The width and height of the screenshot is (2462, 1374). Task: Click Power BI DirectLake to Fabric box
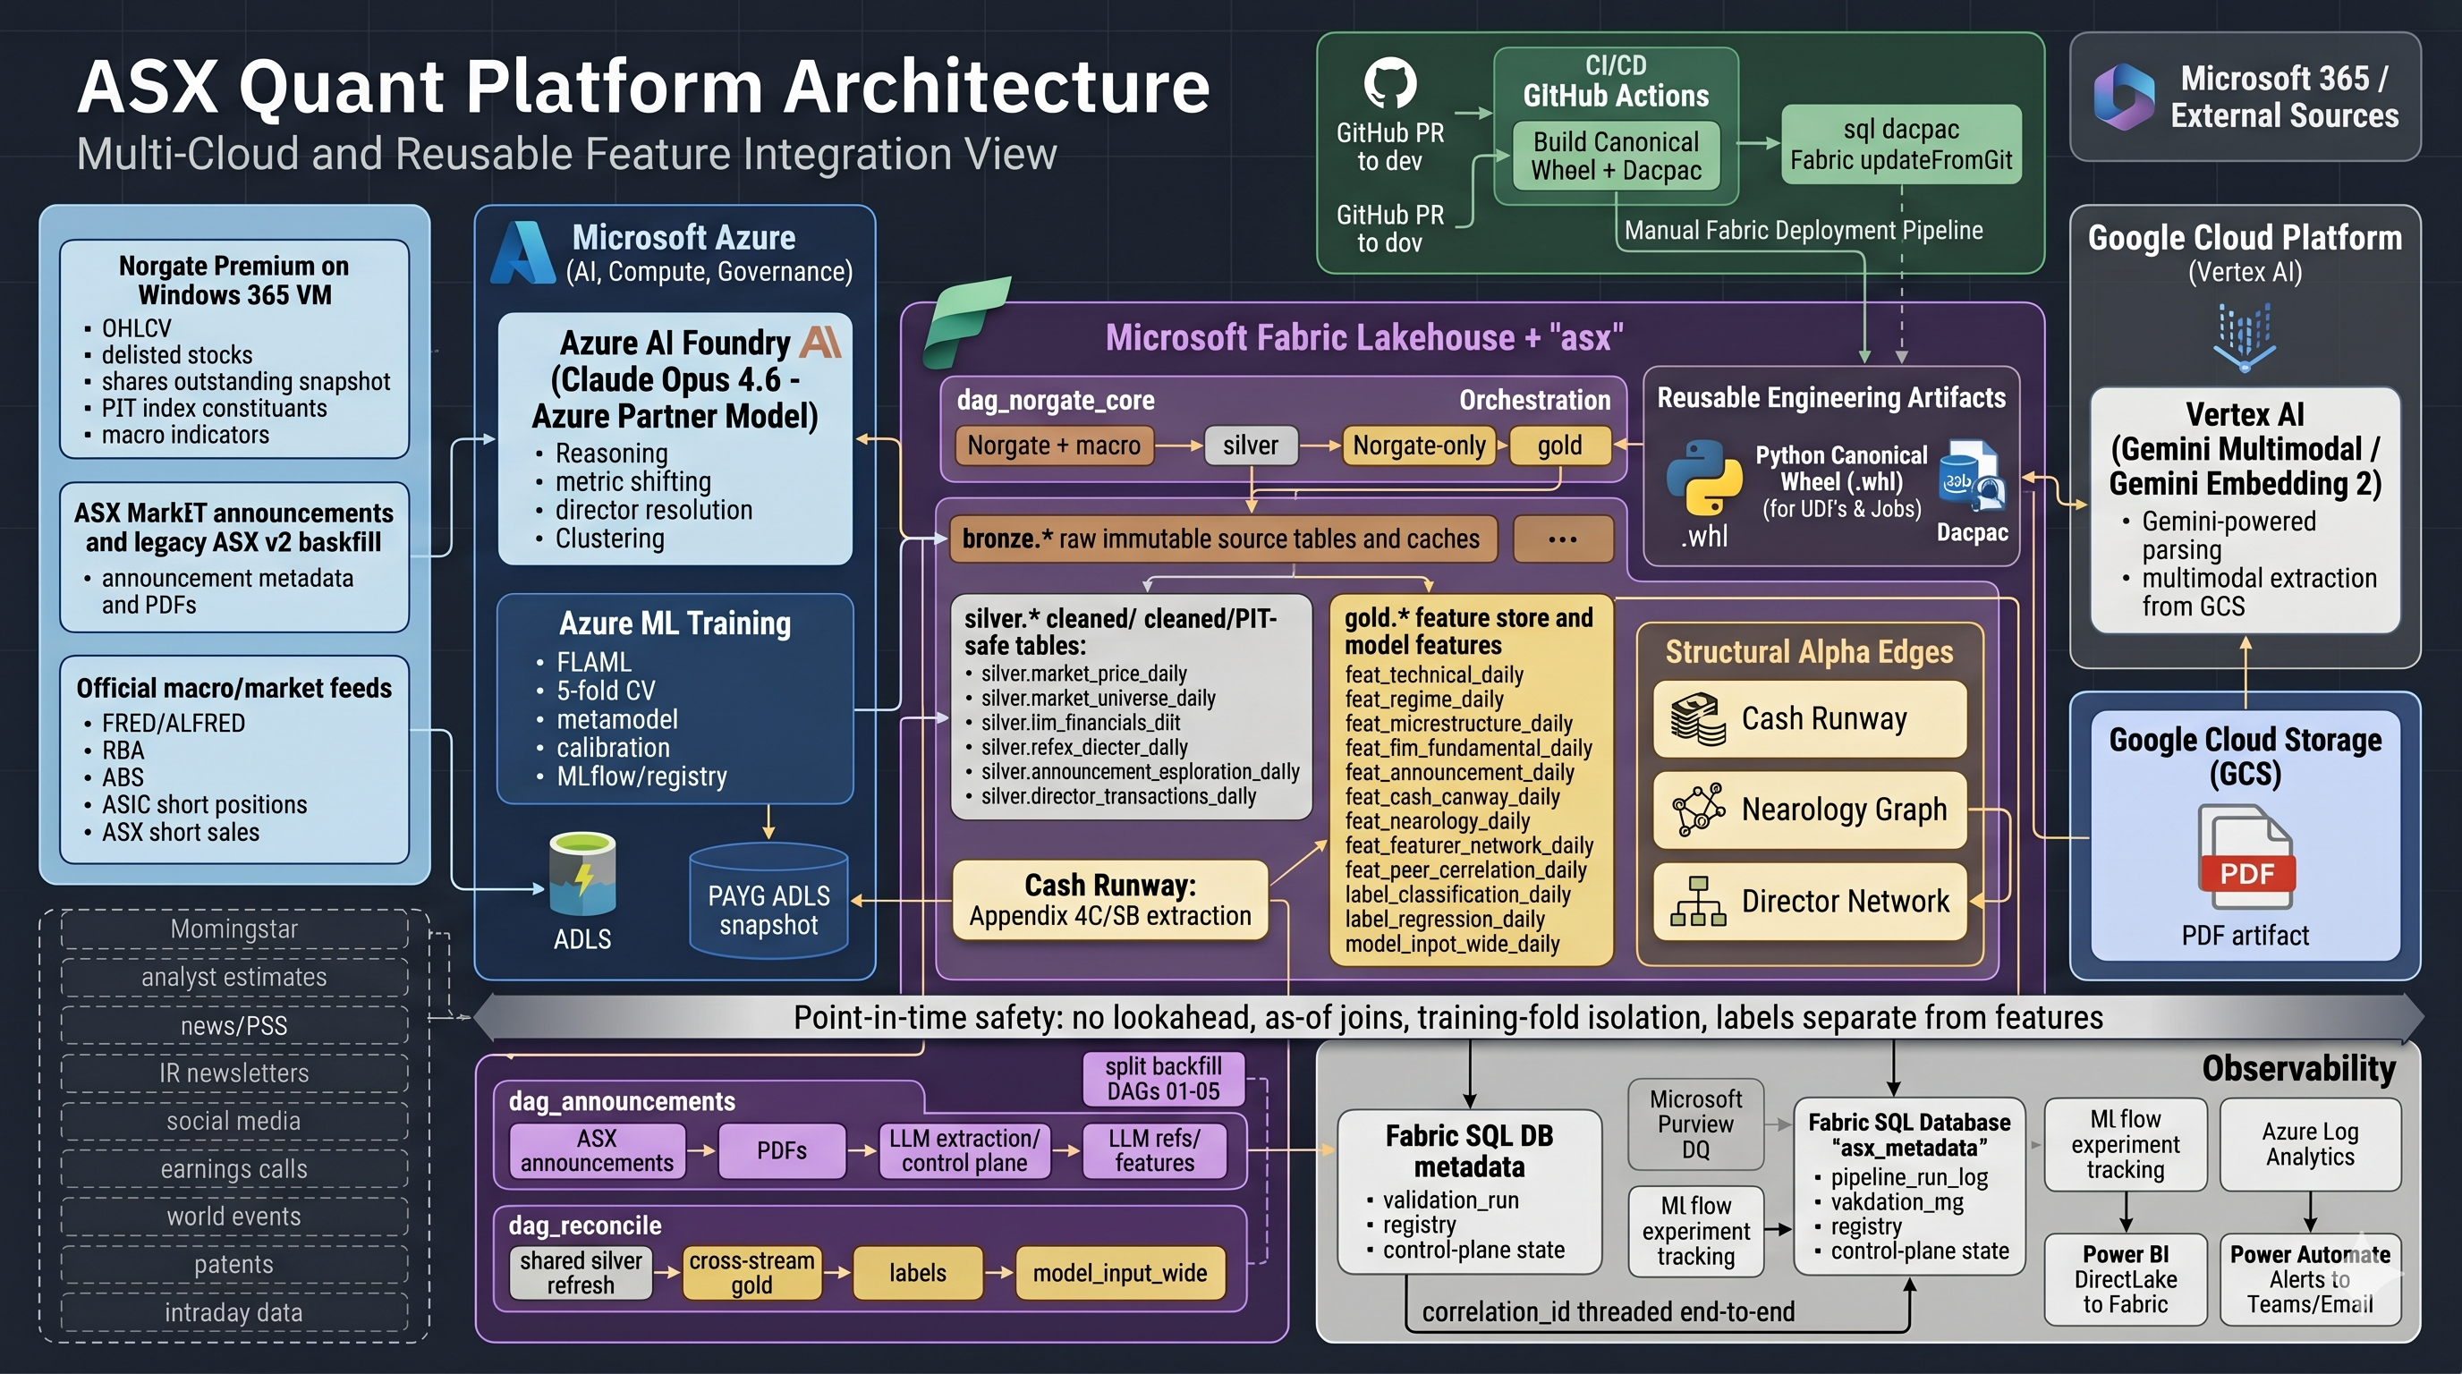click(x=2126, y=1279)
